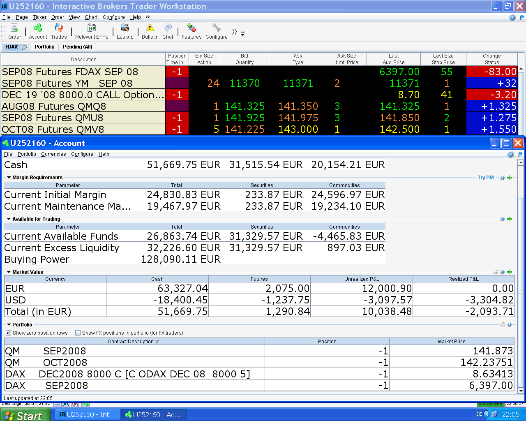Image resolution: width=526 pixels, height=421 pixels.
Task: Sort by Contract Description column arrow
Action: point(157,342)
